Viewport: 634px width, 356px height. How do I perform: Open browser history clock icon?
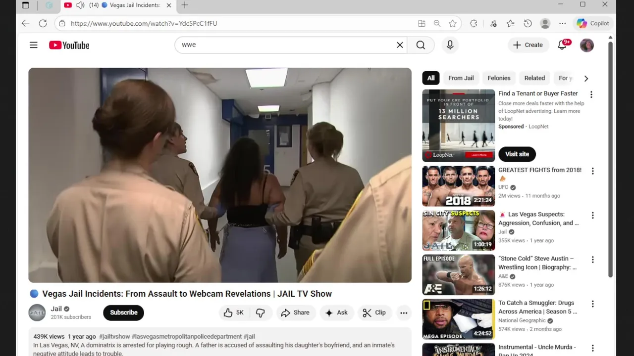(528, 23)
